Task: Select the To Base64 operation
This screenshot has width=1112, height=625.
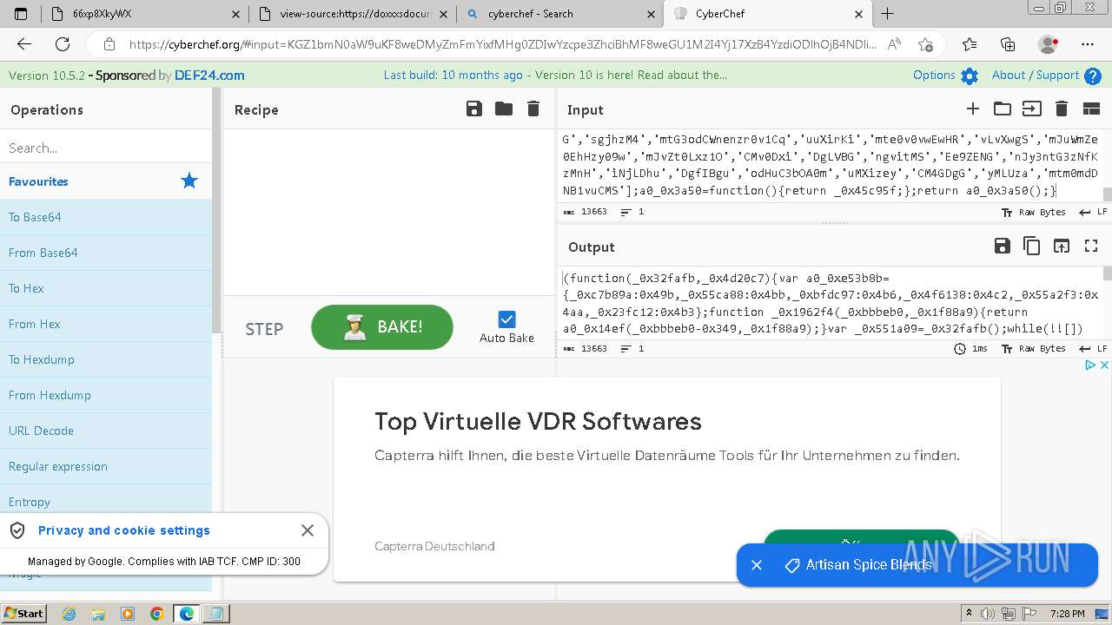Action: pyautogui.click(x=106, y=217)
